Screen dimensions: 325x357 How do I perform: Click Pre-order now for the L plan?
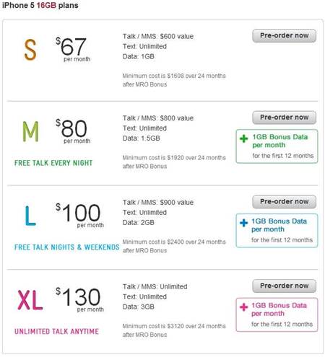284,202
